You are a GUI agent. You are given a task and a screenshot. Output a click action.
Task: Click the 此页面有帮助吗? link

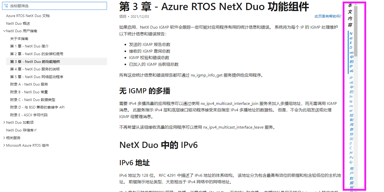328,16
